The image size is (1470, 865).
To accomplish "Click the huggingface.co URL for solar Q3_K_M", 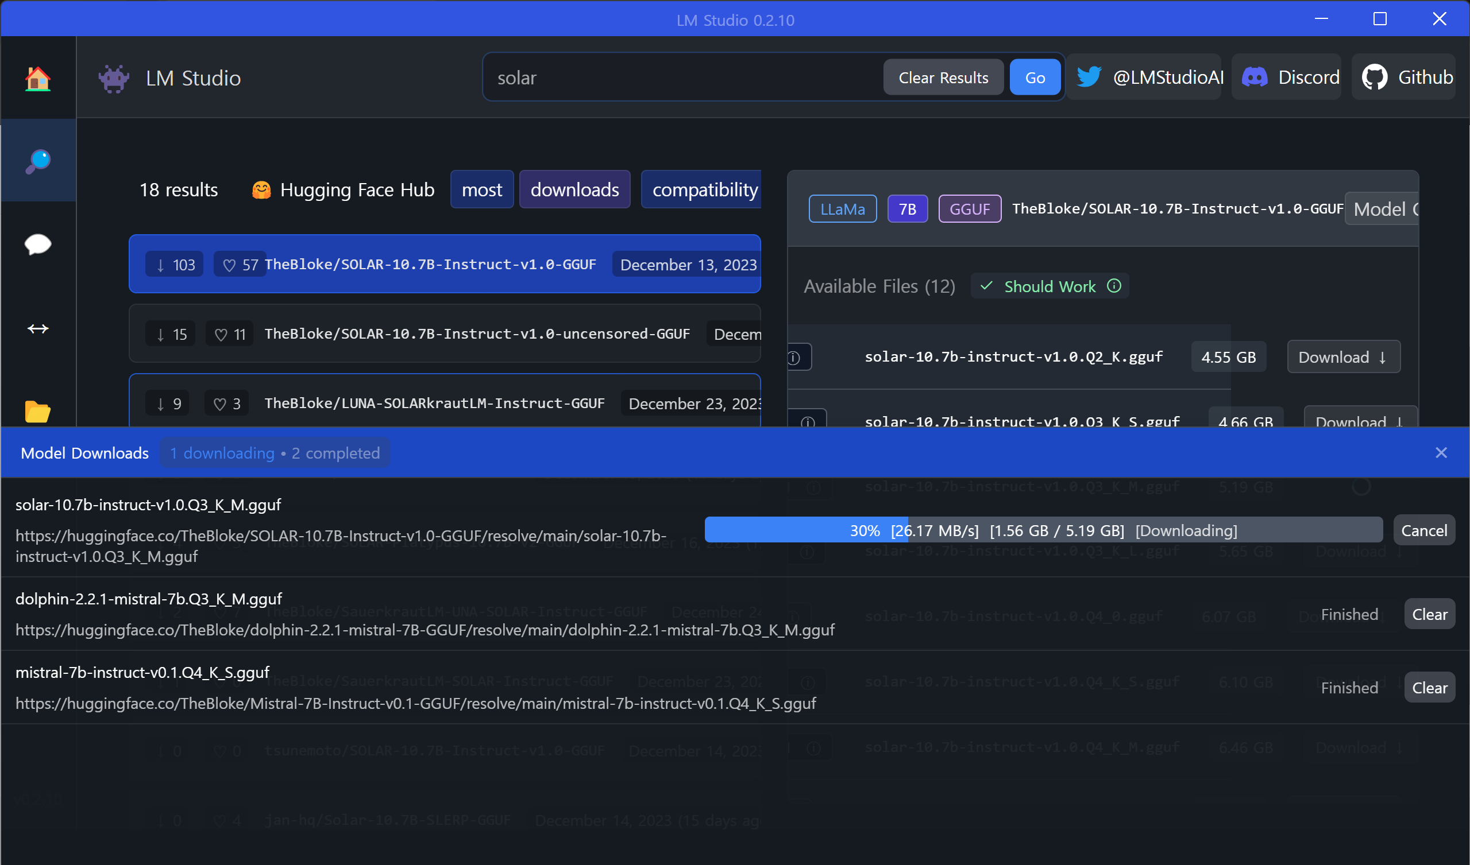I will coord(341,546).
